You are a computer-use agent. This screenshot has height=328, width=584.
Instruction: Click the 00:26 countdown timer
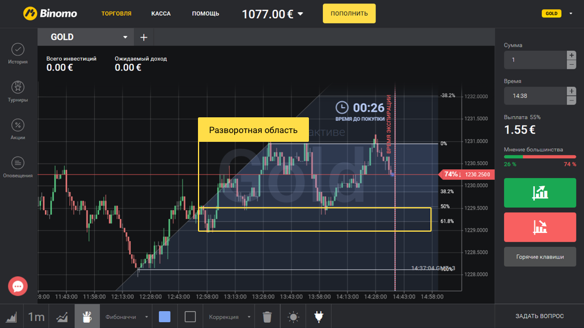[x=369, y=108]
